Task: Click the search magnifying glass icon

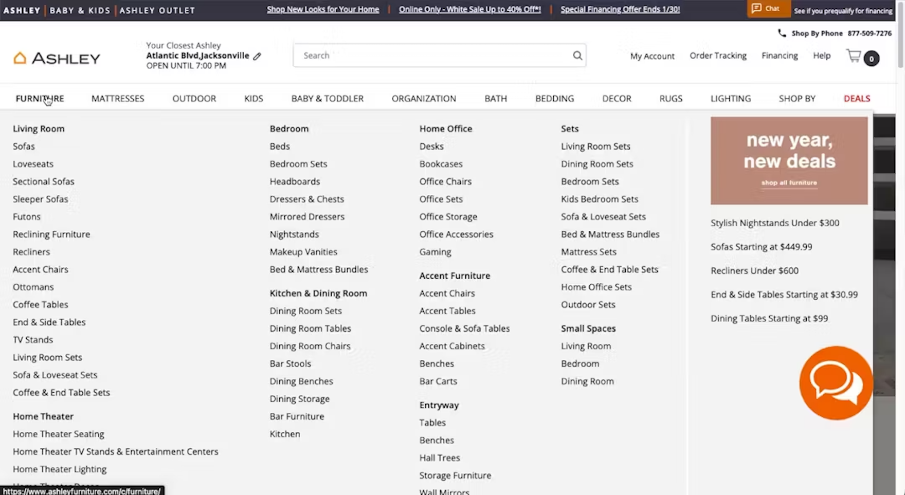Action: coord(577,56)
